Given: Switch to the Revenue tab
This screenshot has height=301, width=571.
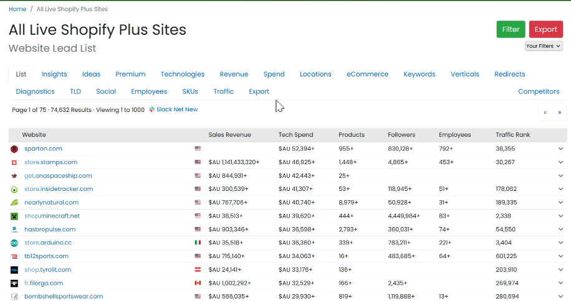Looking at the screenshot, I should [234, 74].
